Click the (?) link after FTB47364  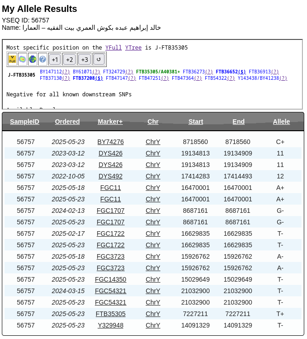pyautogui.click(x=198, y=78)
